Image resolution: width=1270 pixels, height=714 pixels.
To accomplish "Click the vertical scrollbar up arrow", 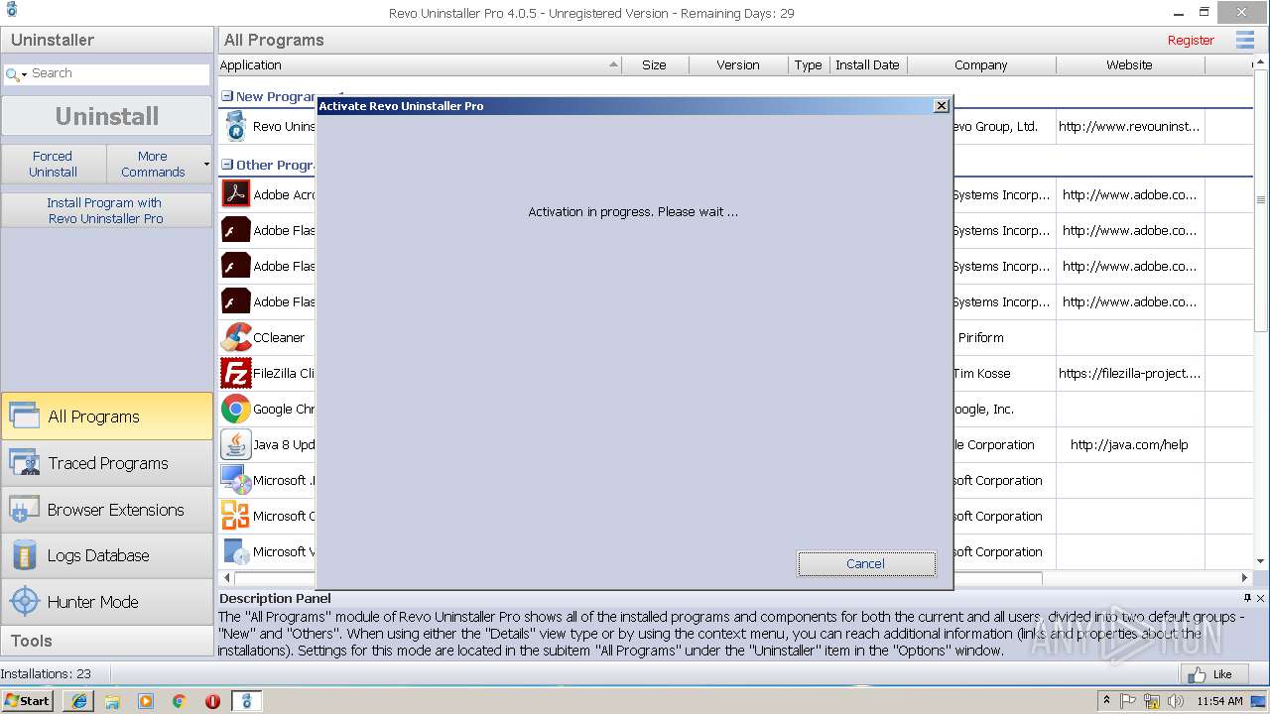I will 1261,64.
